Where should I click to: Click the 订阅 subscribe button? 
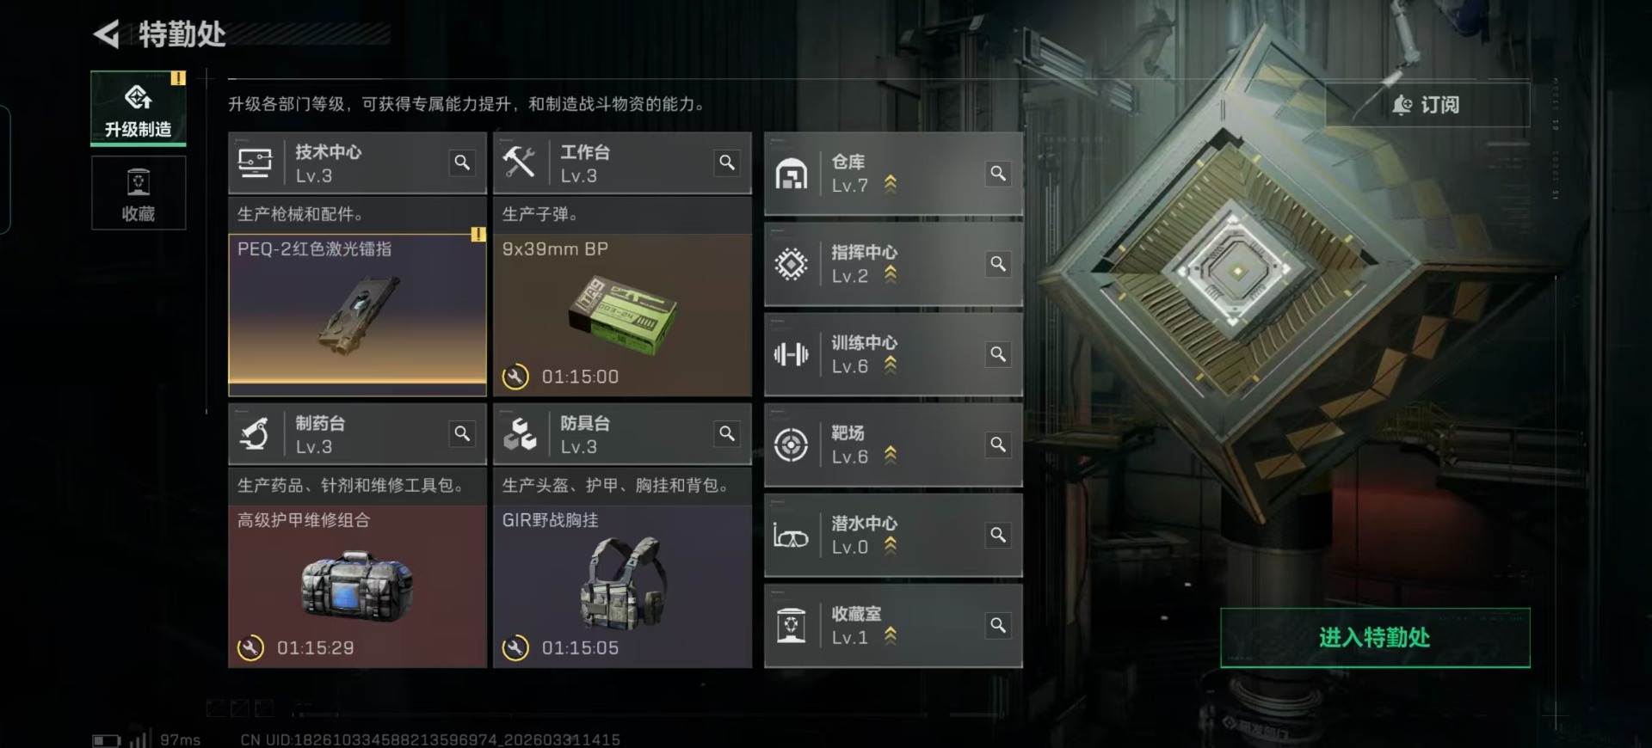[1427, 105]
